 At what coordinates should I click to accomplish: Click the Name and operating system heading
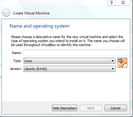(39, 26)
